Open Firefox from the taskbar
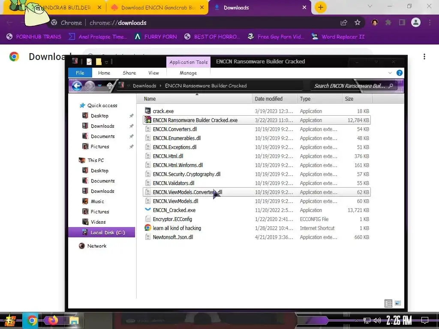 (x=53, y=320)
